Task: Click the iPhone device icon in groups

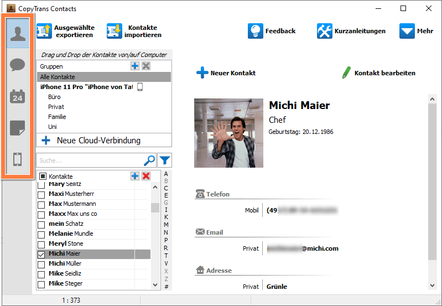Action: pos(140,87)
